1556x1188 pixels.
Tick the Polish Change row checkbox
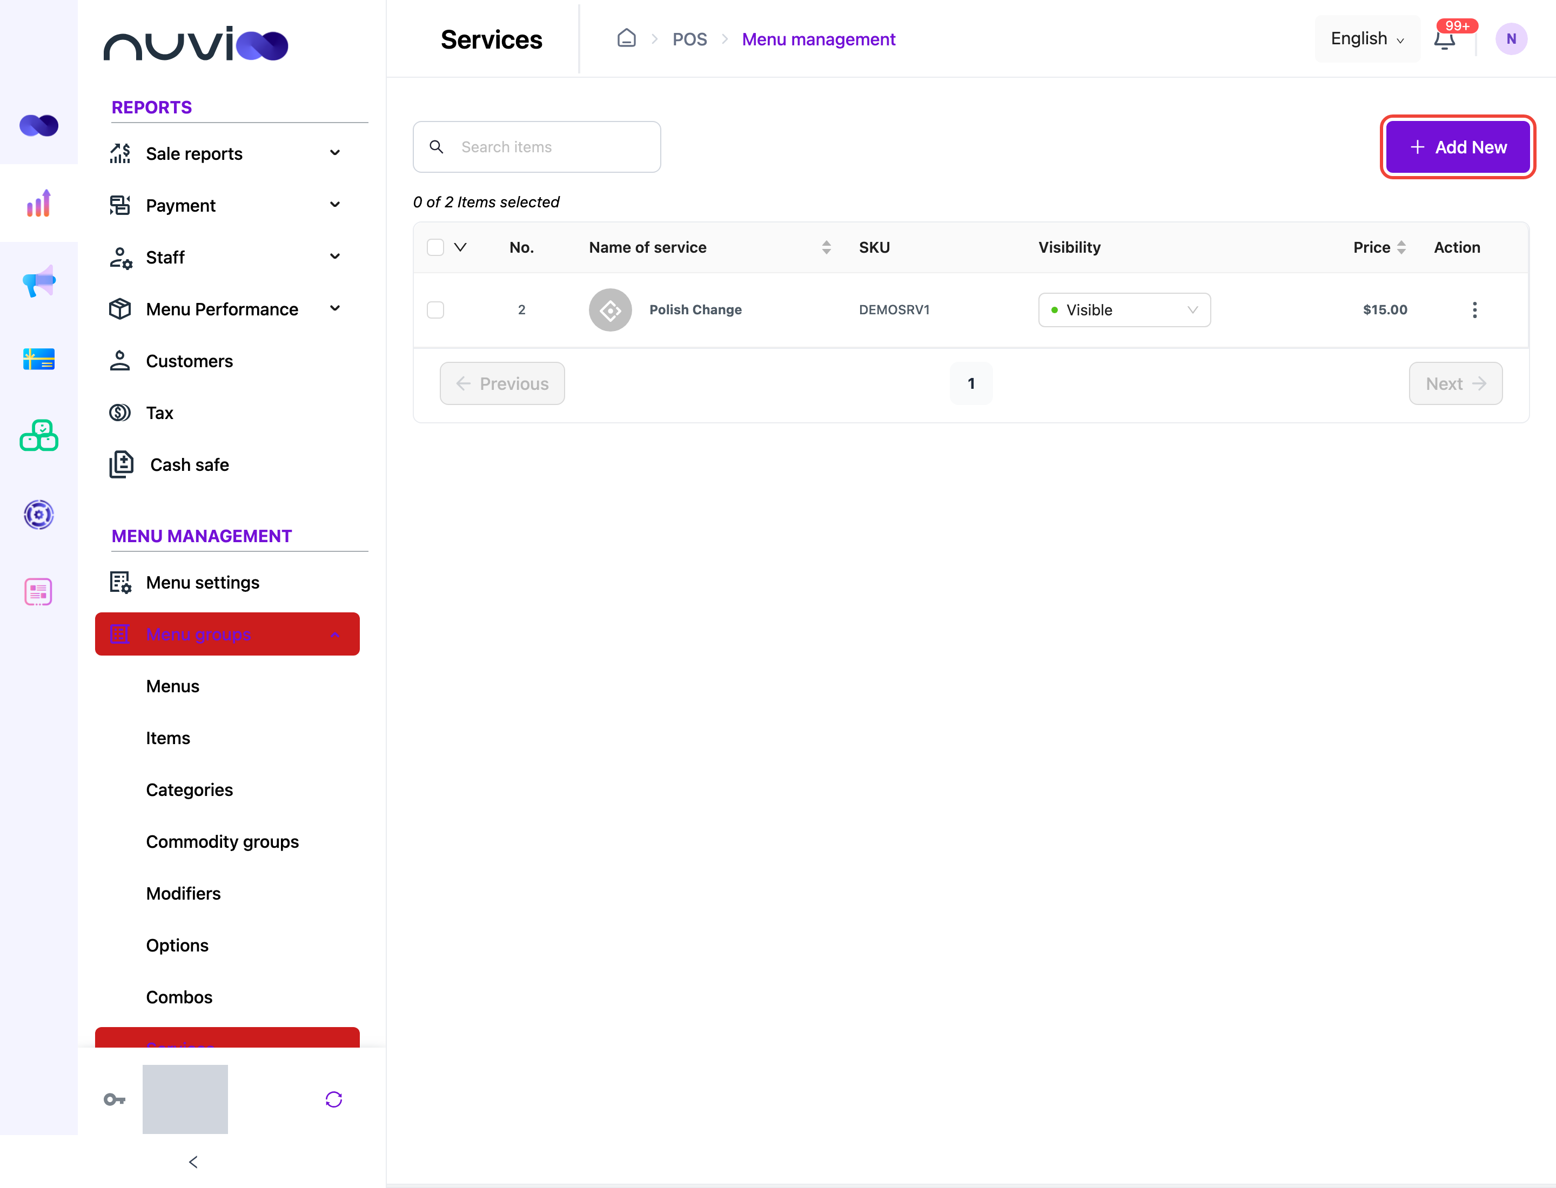tap(435, 310)
